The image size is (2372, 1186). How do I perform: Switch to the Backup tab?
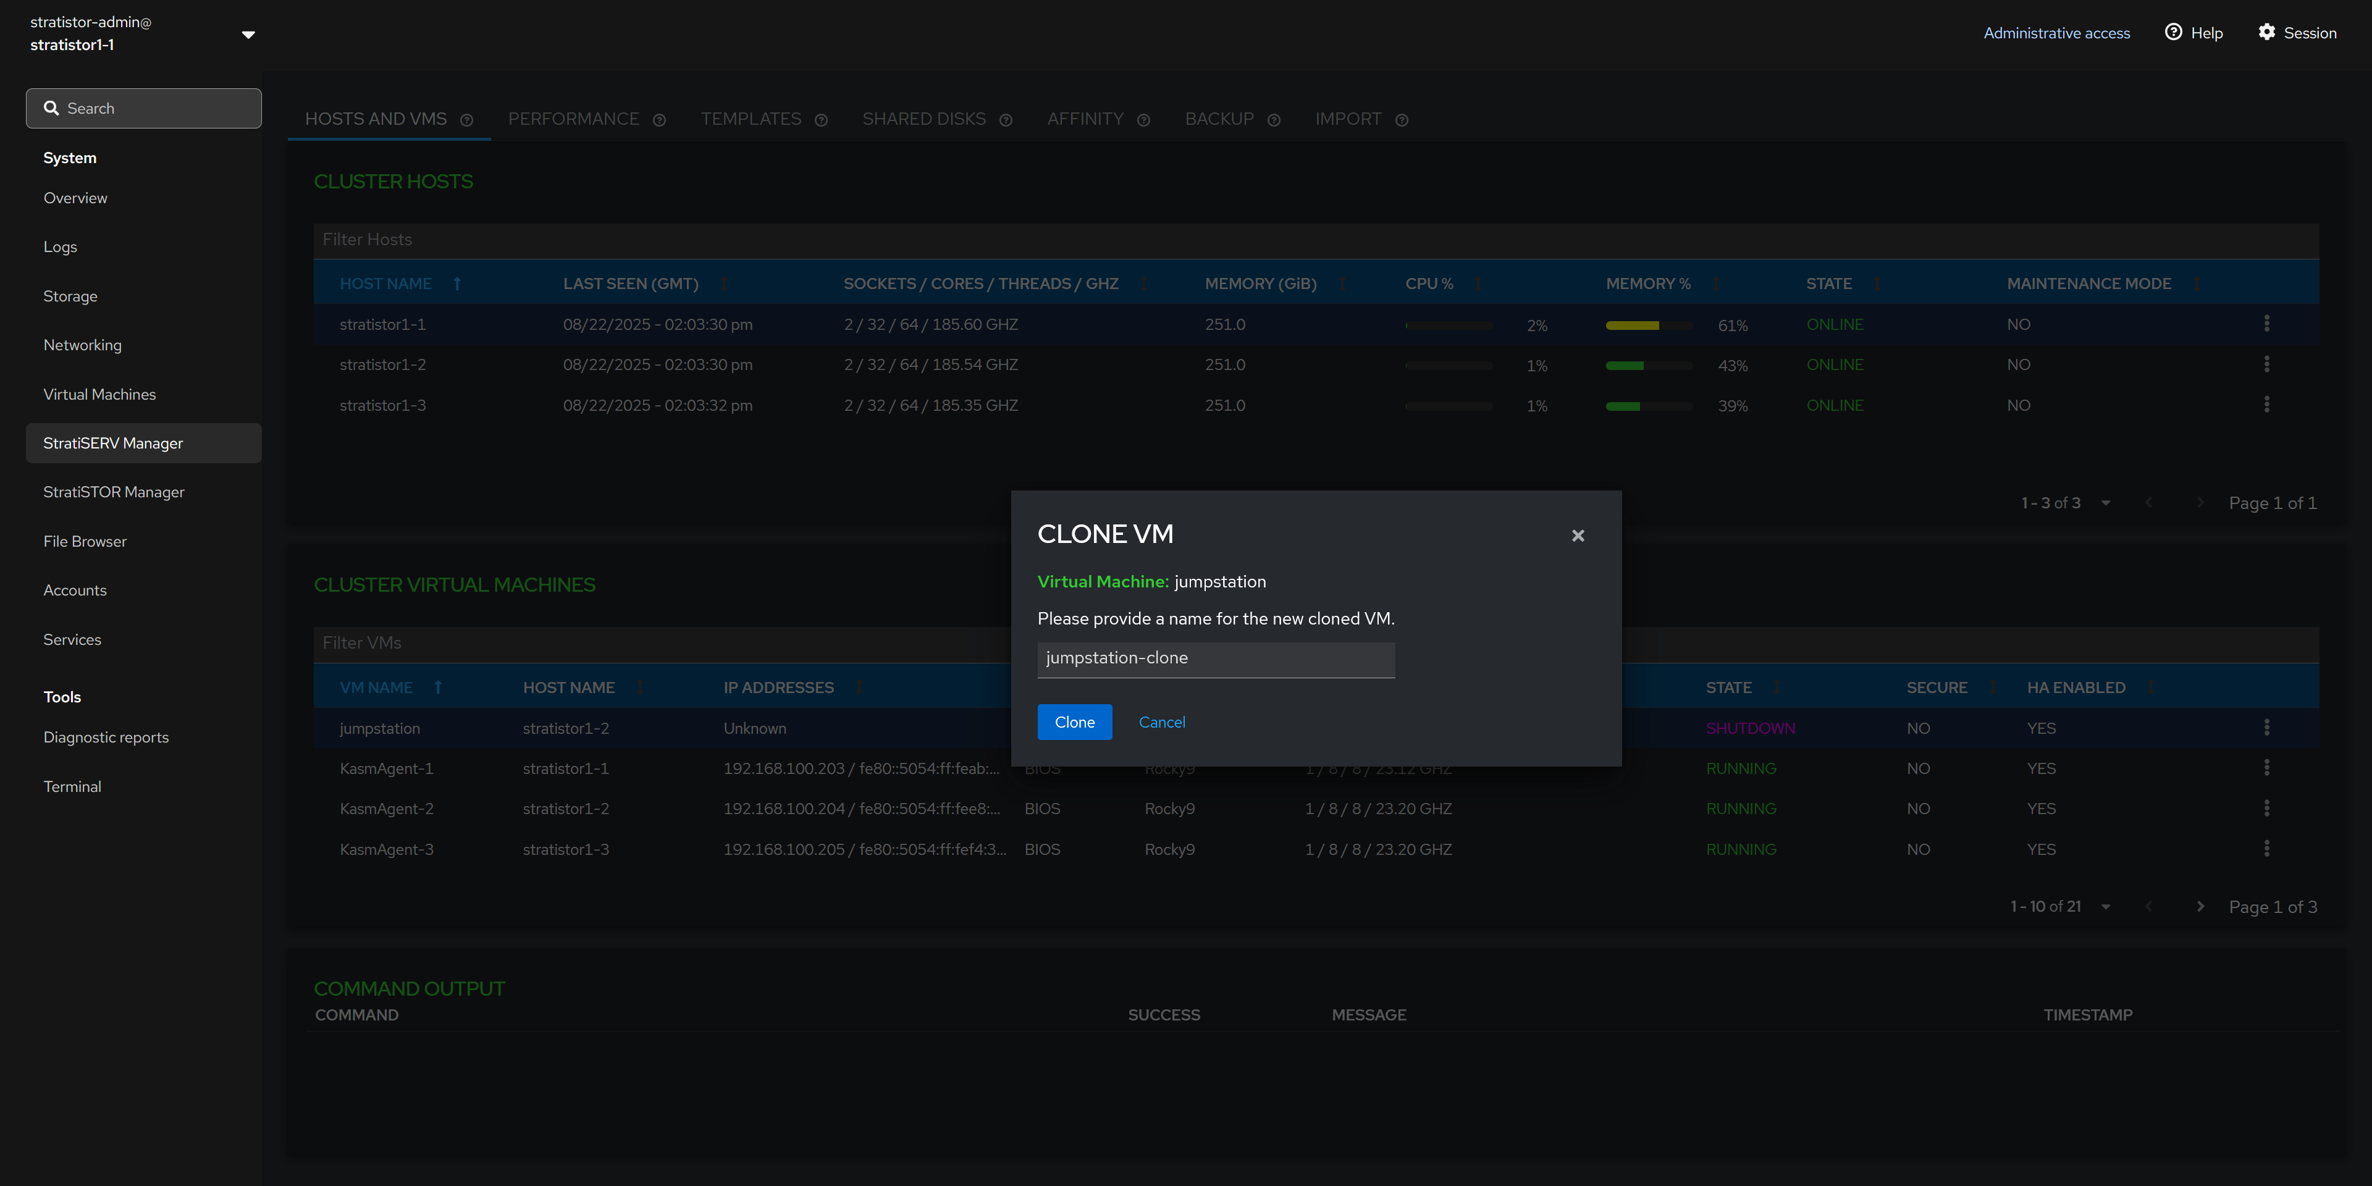1218,120
